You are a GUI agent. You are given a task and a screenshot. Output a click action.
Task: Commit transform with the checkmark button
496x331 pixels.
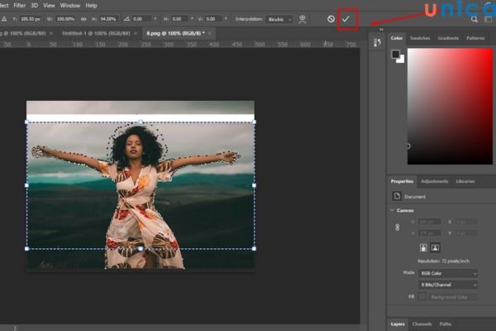[x=347, y=18]
